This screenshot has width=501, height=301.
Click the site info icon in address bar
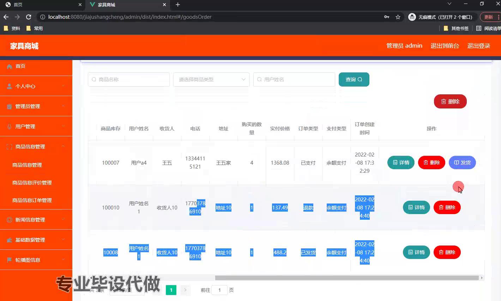[42, 17]
